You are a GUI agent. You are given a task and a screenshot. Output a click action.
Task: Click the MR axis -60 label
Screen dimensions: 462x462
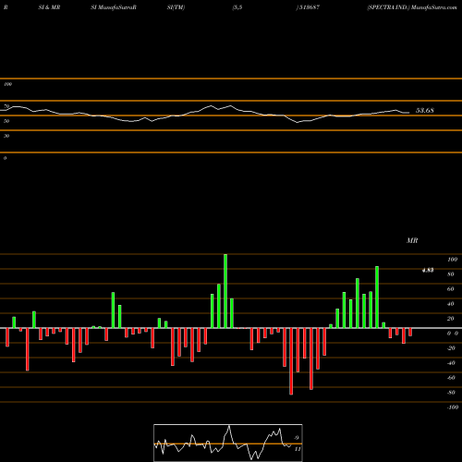451,378
